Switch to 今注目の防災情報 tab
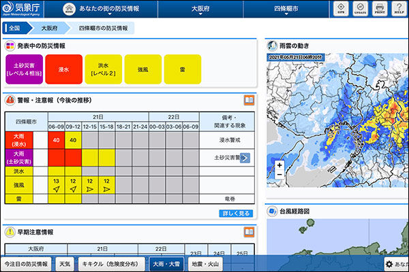 26,264
